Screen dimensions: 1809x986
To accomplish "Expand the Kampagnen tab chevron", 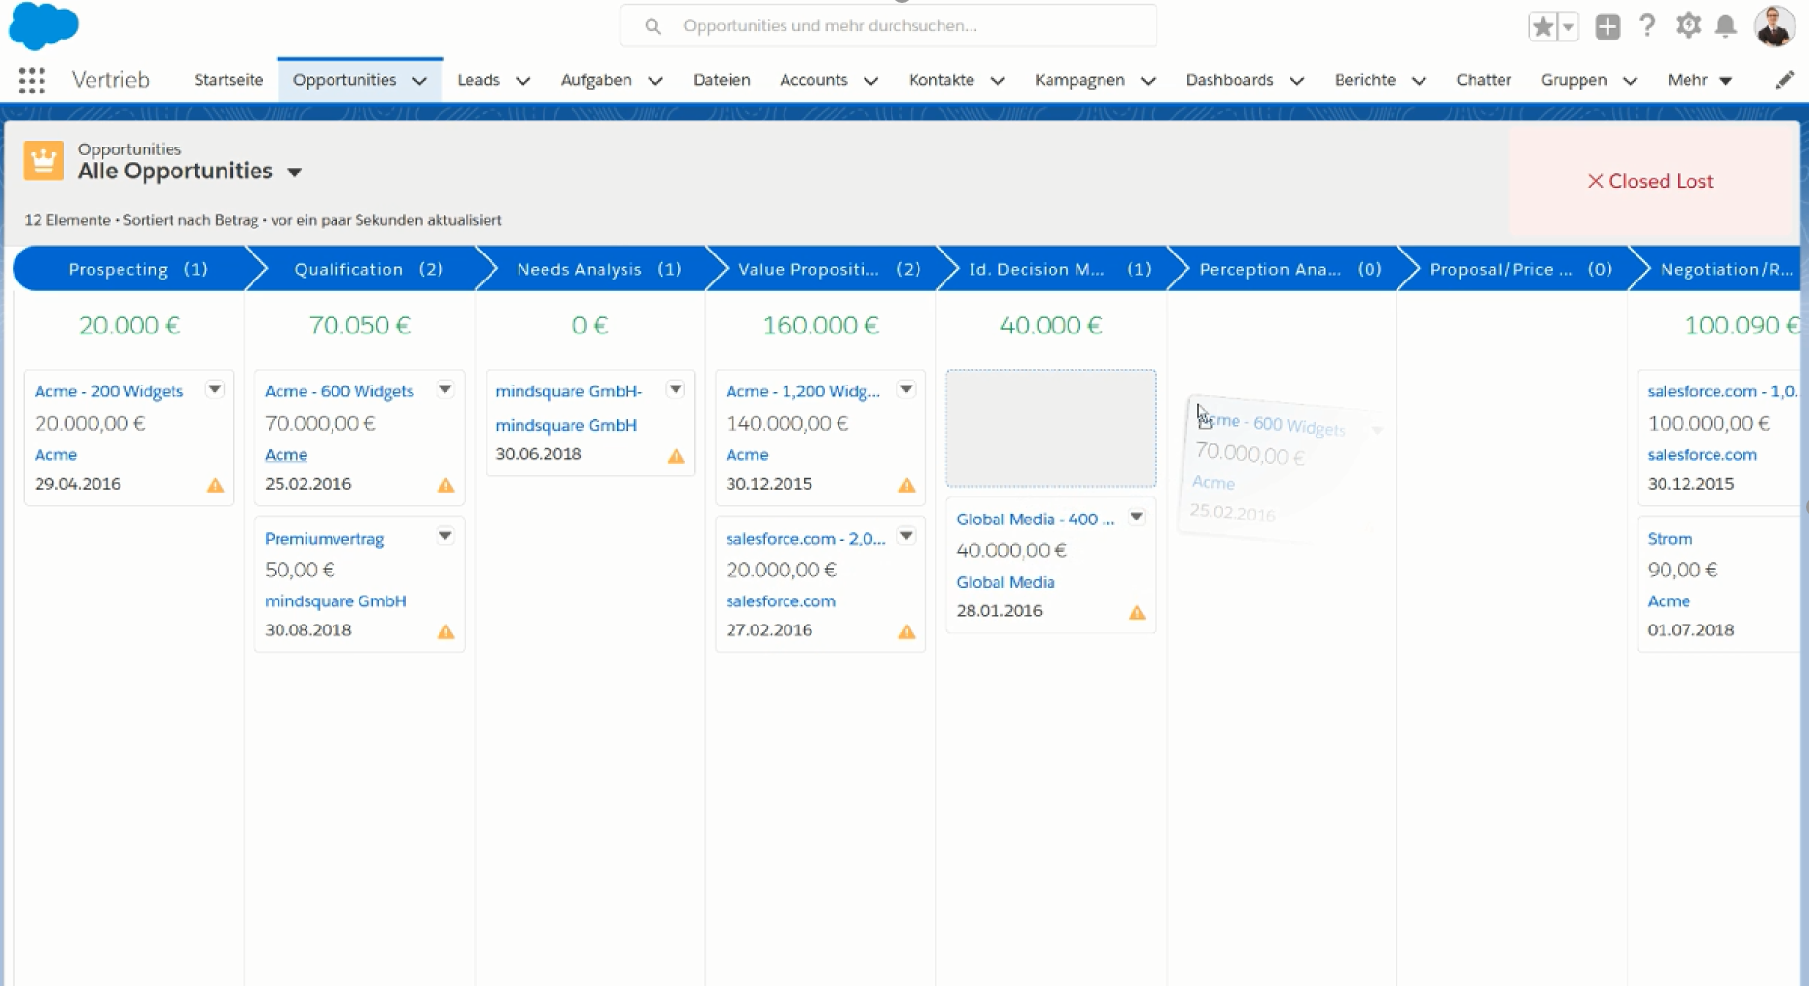I will pyautogui.click(x=1148, y=81).
